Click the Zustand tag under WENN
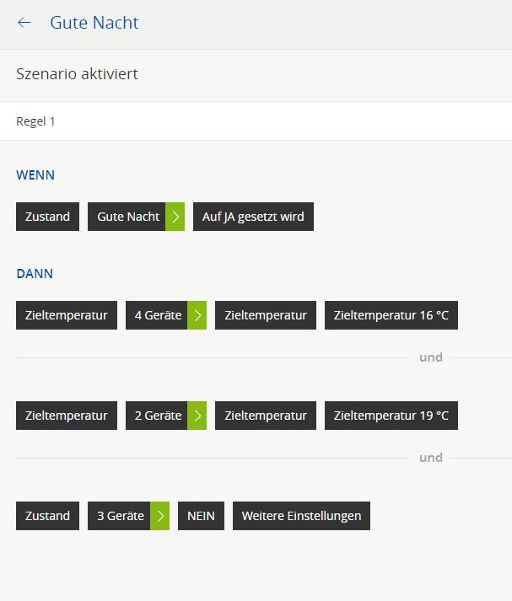 47,217
